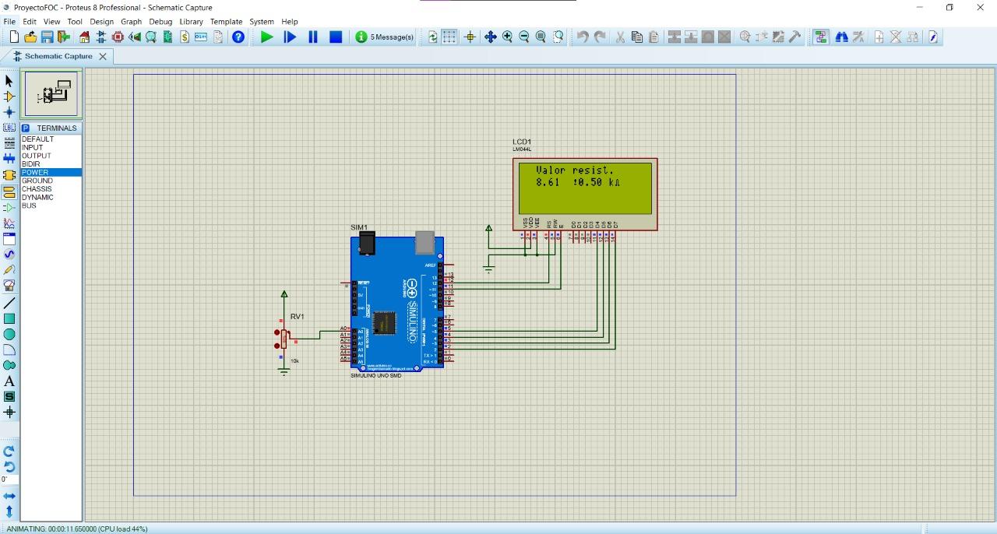Open the Tool menu
The width and height of the screenshot is (997, 534).
(75, 22)
